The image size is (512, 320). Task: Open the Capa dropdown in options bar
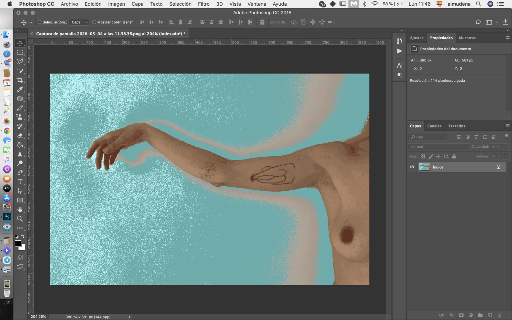click(x=79, y=22)
